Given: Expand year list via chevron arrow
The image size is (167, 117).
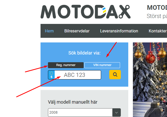Looking at the screenshot, I should [117, 113].
